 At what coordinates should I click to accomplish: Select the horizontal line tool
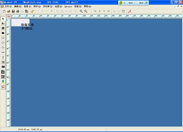3,52
